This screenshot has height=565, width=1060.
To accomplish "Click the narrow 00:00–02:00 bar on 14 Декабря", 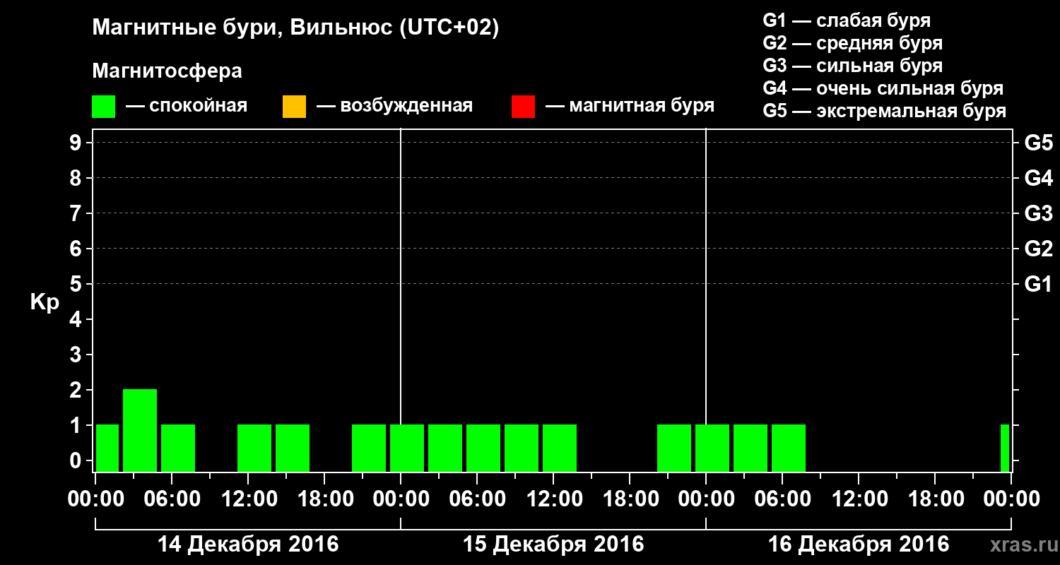I will pos(107,448).
